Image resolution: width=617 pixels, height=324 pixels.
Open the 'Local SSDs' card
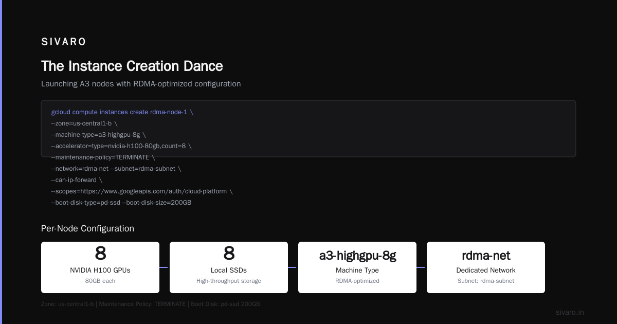[x=229, y=267]
